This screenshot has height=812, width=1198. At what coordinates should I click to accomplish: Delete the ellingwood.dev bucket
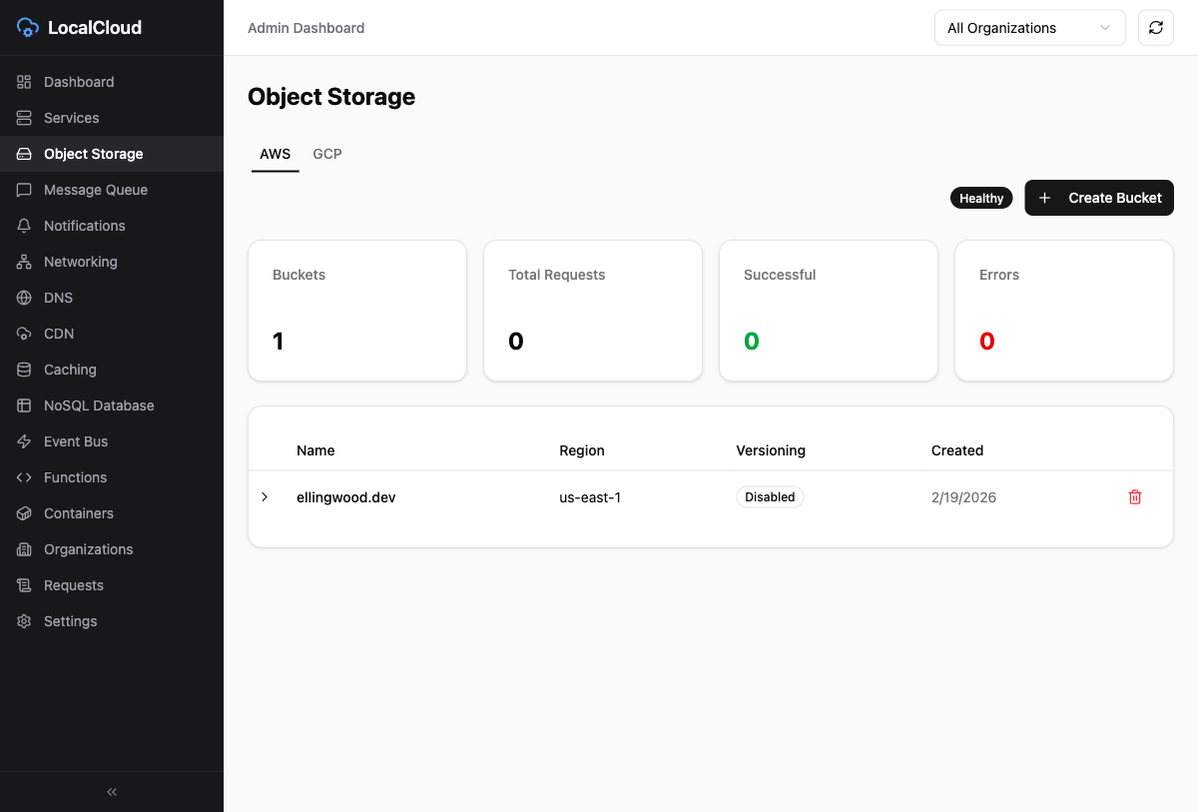(1134, 496)
